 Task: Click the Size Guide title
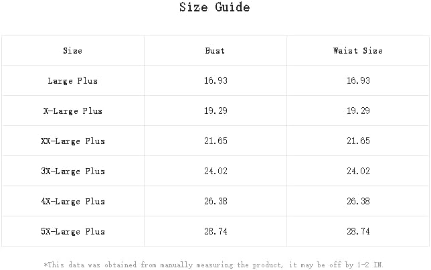coord(215,8)
